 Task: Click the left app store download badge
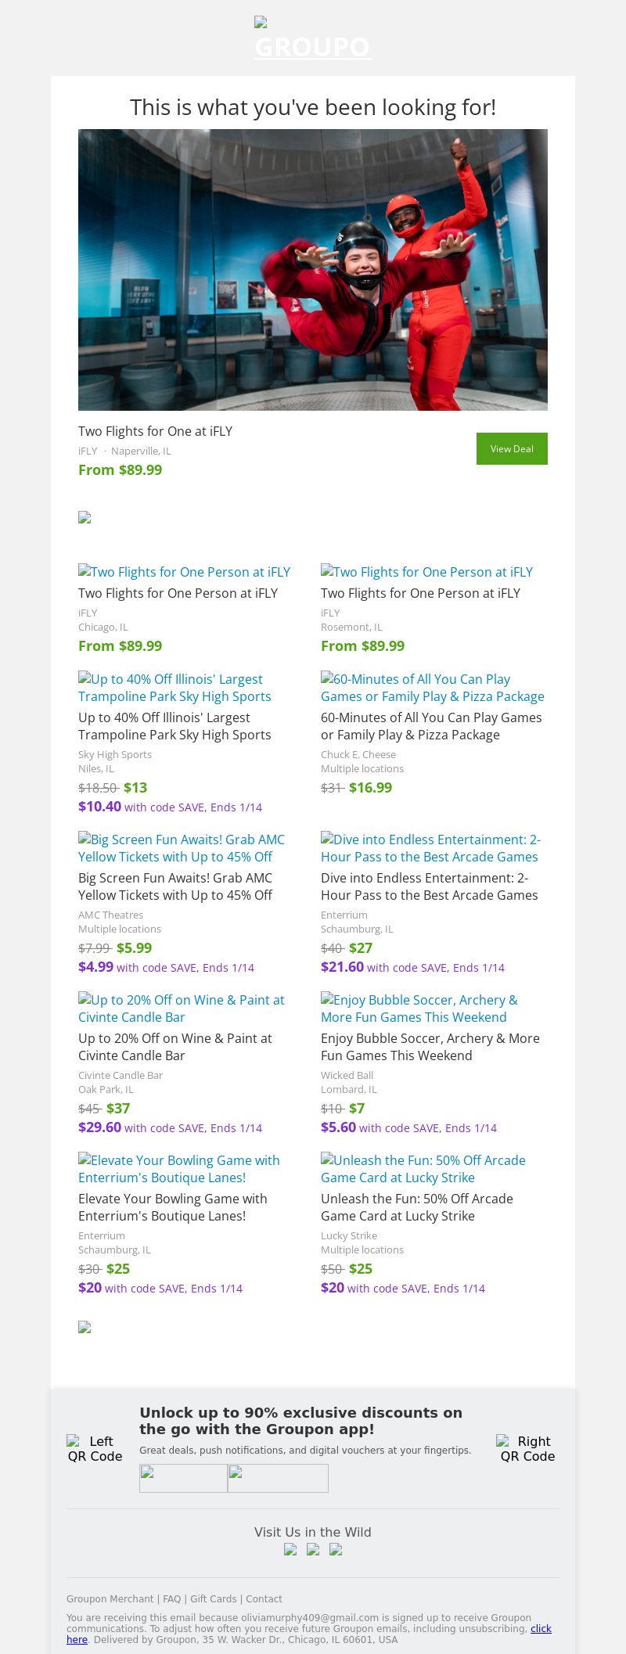click(183, 1478)
